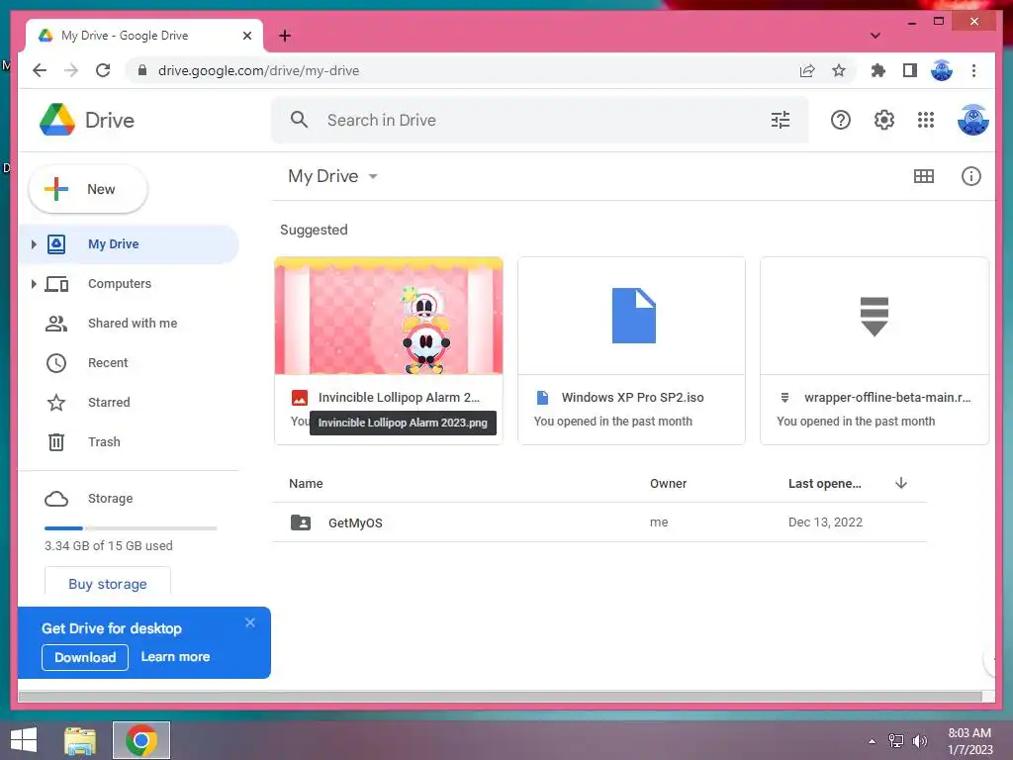Expand the Computers tree arrow
Image resolution: width=1013 pixels, height=760 pixels.
[34, 284]
